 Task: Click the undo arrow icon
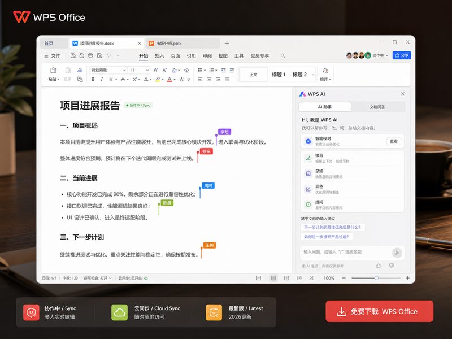pos(108,55)
